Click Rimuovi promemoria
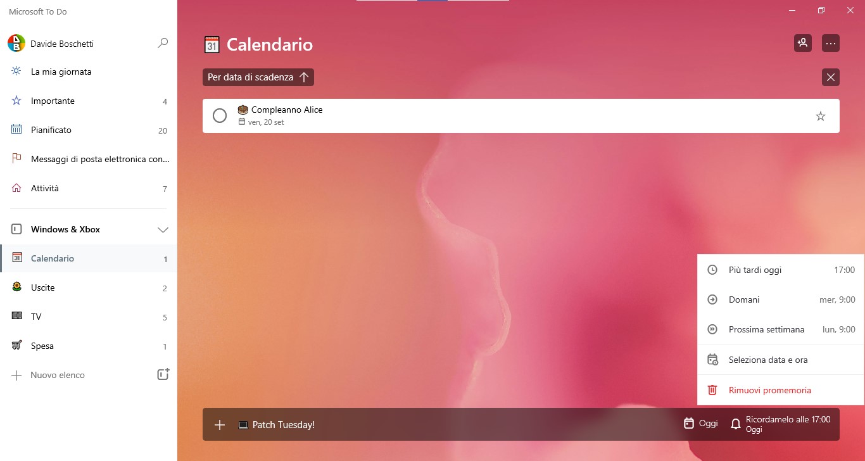The height and width of the screenshot is (461, 865). pyautogui.click(x=781, y=390)
